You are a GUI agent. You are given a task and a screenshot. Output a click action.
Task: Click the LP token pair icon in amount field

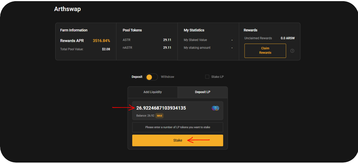(x=215, y=108)
